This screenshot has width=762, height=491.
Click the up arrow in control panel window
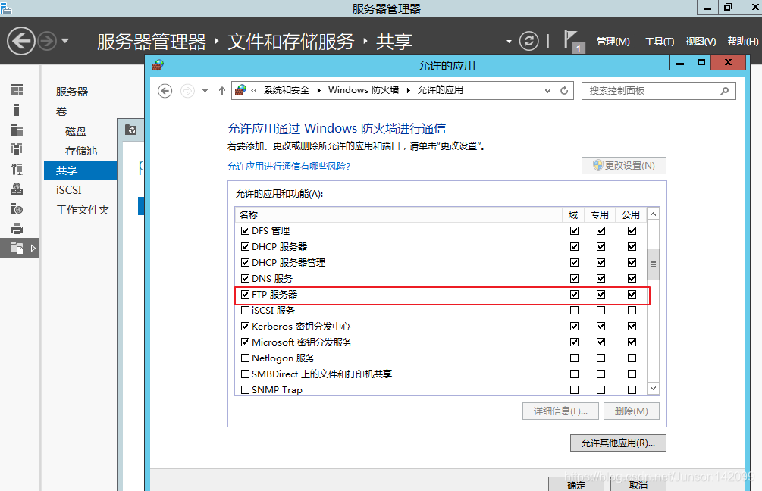point(222,91)
